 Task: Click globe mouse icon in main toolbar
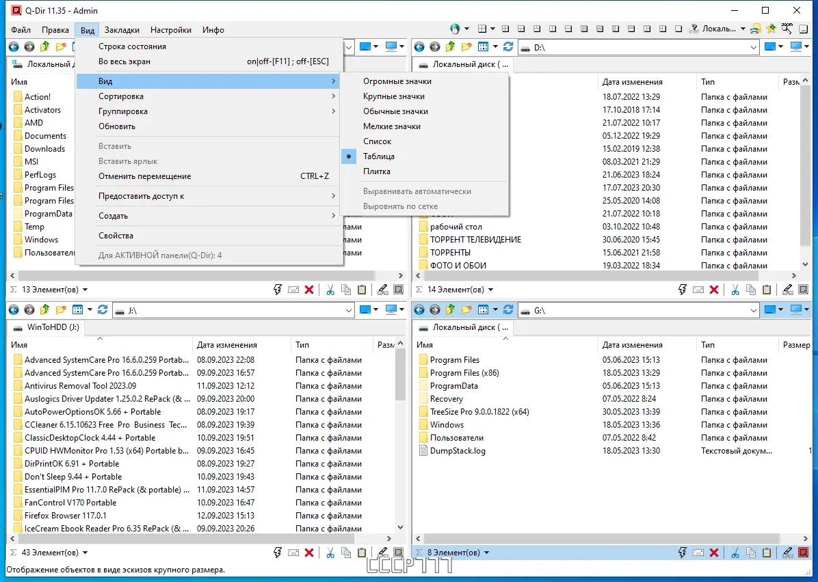click(x=455, y=29)
